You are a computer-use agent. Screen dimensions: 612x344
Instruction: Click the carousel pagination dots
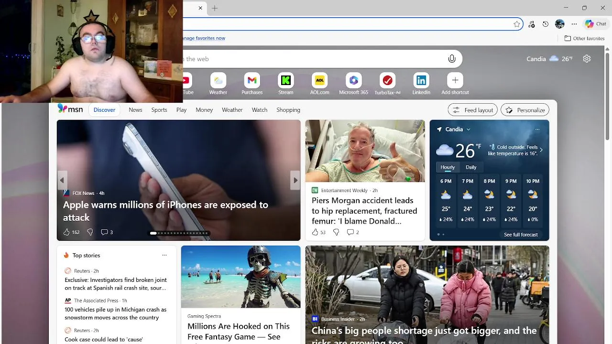click(179, 233)
